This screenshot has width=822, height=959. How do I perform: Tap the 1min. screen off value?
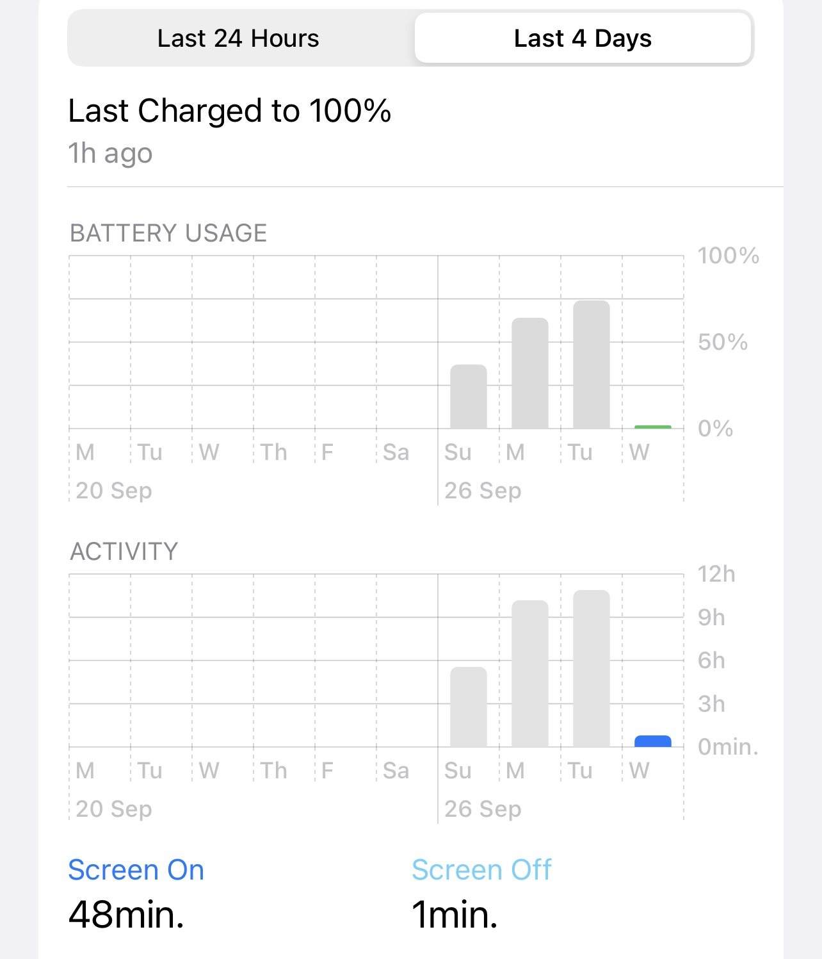click(x=455, y=914)
